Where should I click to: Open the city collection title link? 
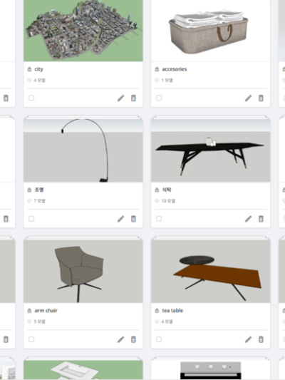tap(38, 69)
